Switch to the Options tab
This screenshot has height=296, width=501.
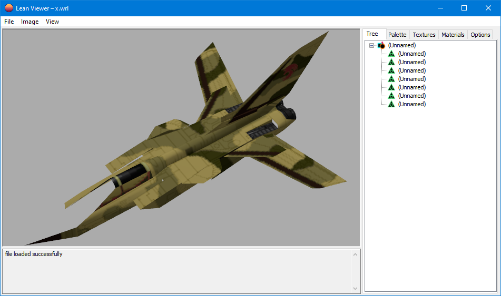click(x=480, y=35)
